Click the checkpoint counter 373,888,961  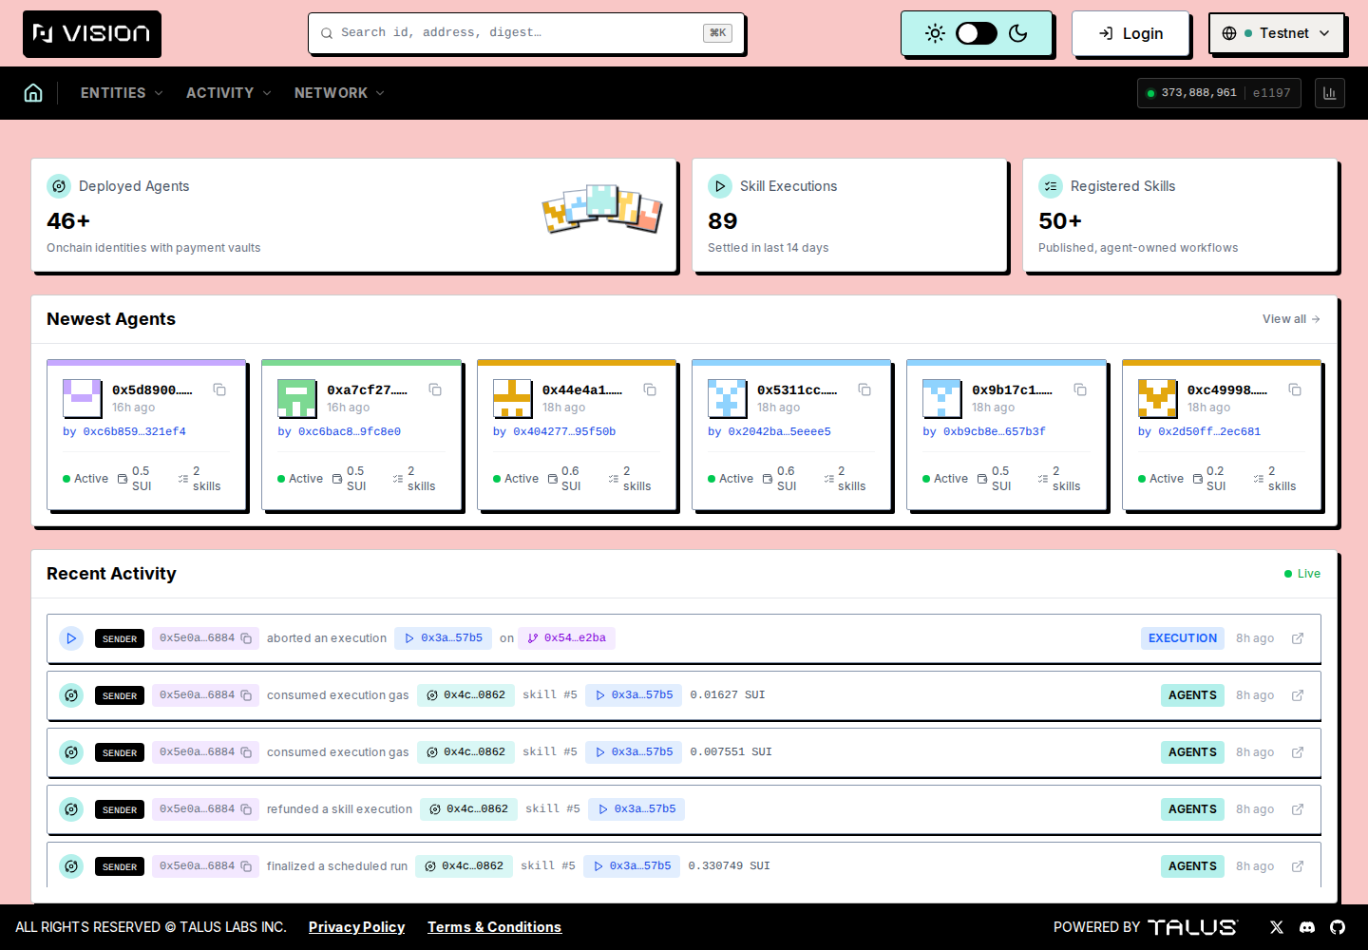[1199, 93]
